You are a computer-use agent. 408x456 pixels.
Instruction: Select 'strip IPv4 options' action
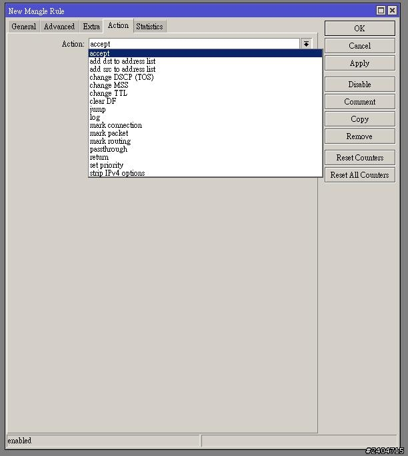pos(205,173)
